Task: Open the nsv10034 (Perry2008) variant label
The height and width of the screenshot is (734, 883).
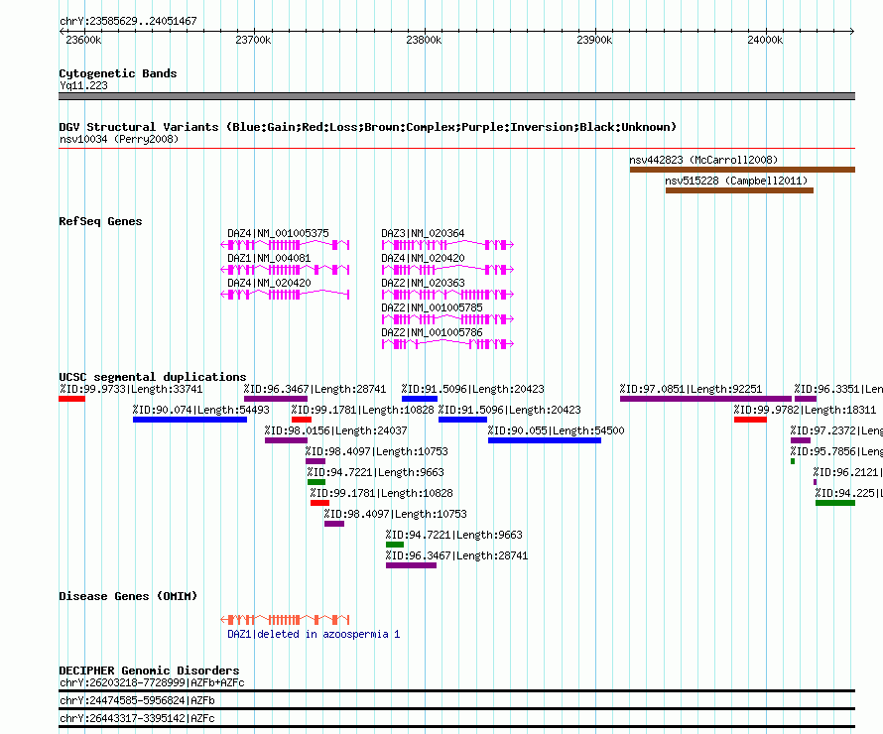Action: 119,139
